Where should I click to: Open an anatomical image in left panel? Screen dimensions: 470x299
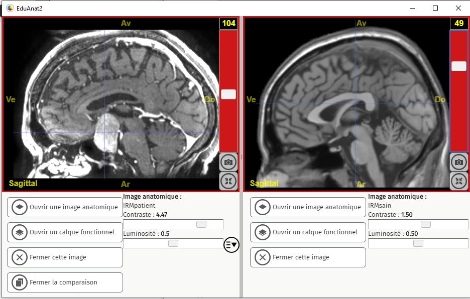coord(65,207)
